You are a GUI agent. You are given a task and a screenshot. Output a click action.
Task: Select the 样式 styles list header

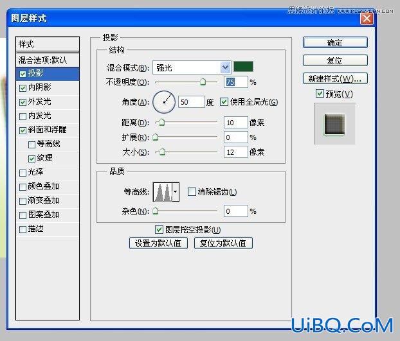coord(48,44)
